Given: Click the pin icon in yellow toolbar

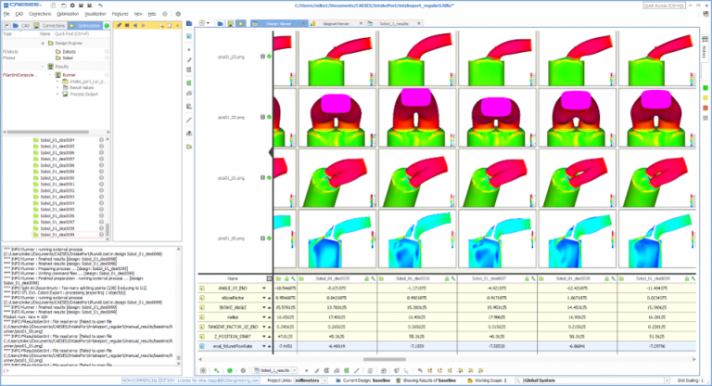Looking at the screenshot, I should pyautogui.click(x=119, y=25).
